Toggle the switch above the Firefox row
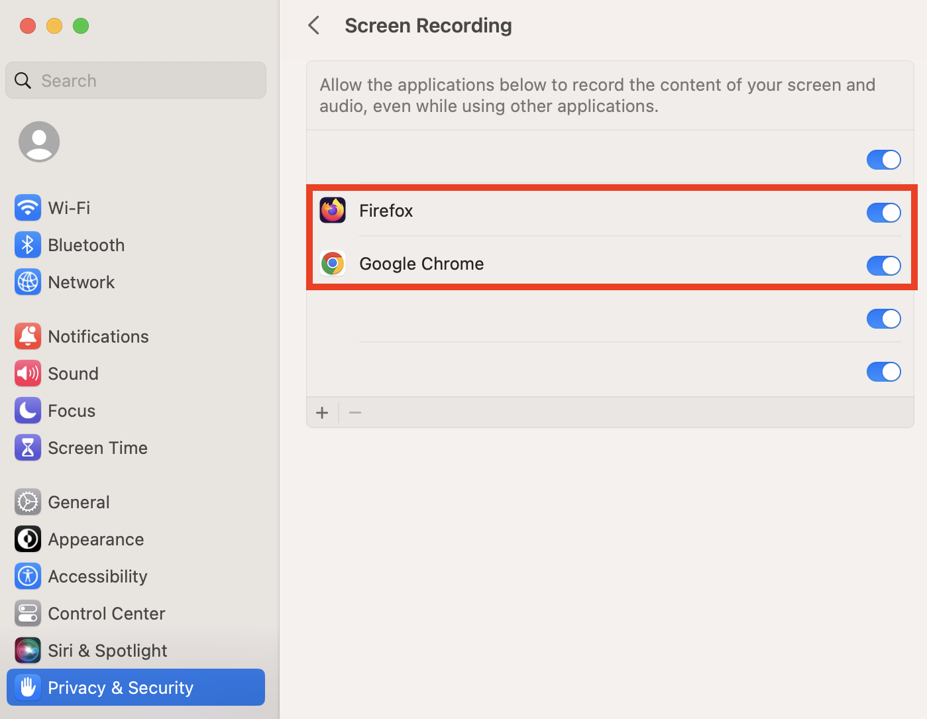This screenshot has width=927, height=719. [884, 160]
